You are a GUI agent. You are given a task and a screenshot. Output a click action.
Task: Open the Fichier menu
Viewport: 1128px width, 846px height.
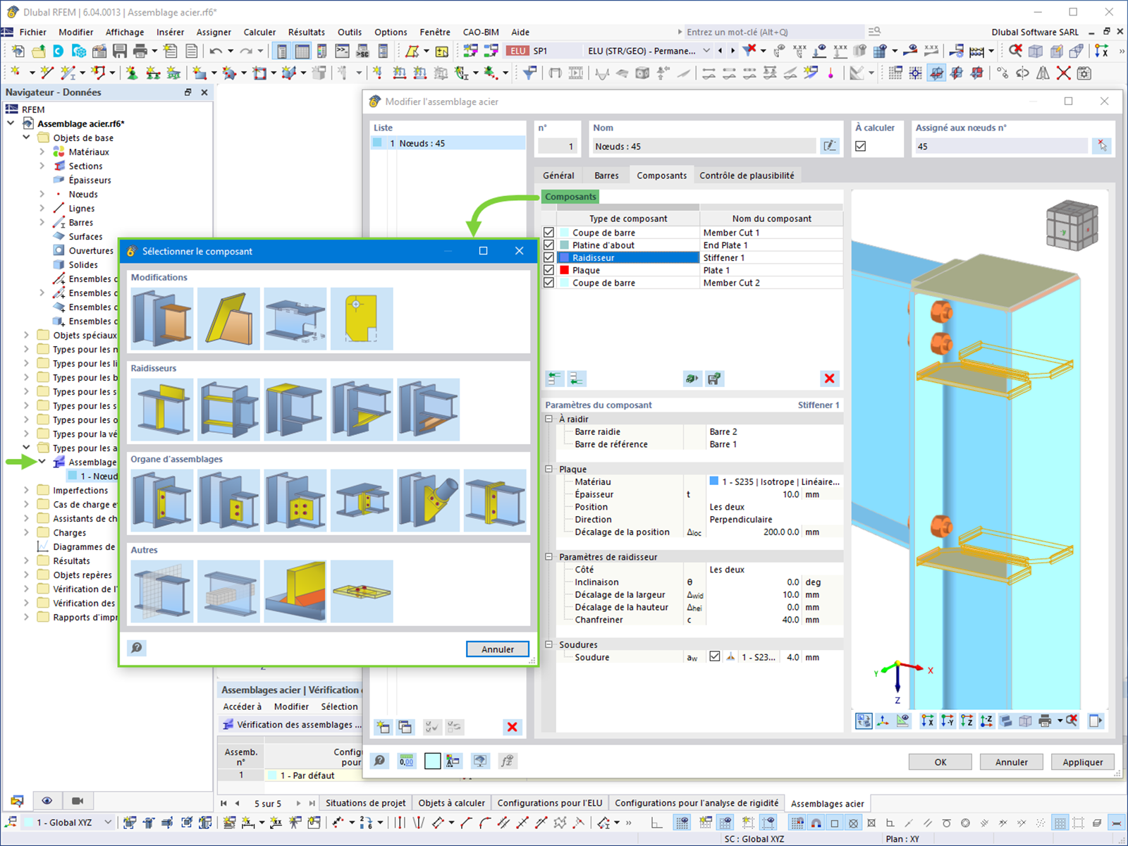coord(33,32)
